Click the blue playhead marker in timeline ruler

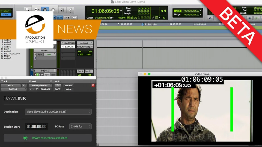142,24
